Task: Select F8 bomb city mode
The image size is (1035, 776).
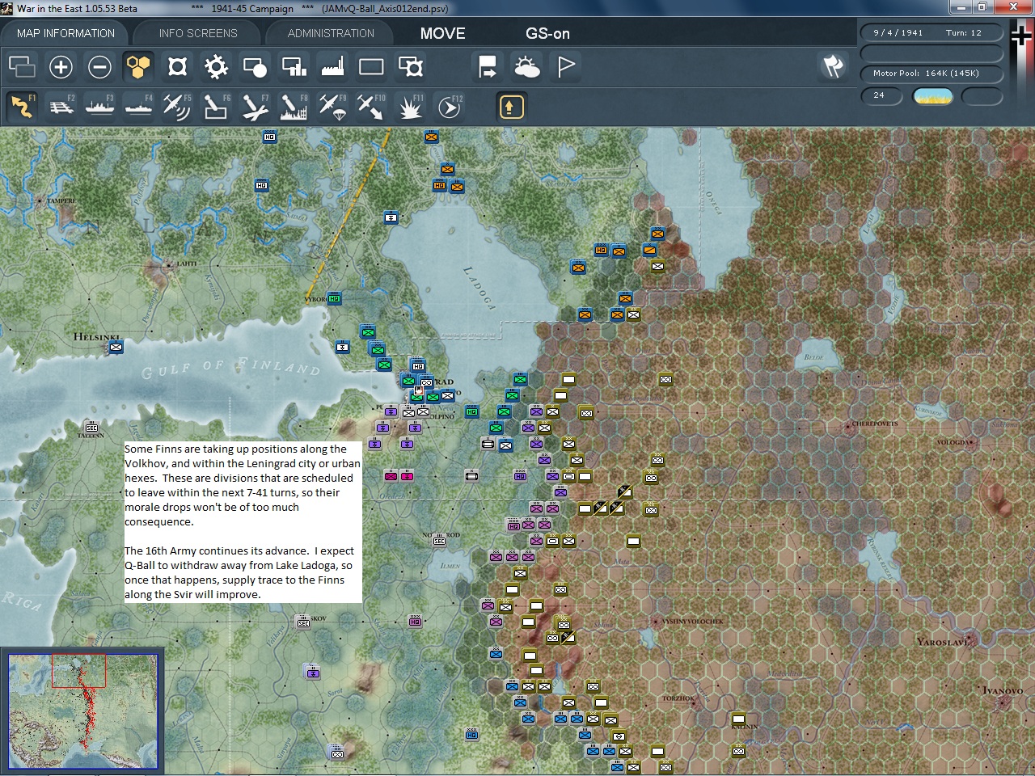Action: tap(294, 106)
